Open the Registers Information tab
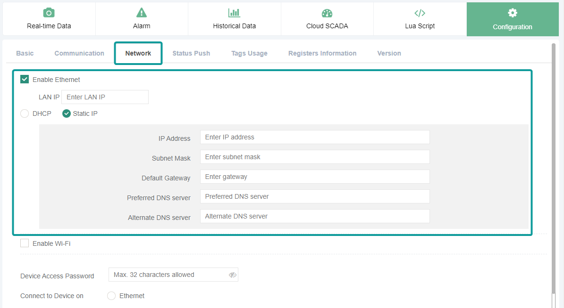 point(322,53)
